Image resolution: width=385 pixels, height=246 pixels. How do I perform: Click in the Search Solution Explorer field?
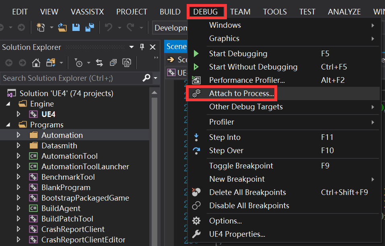coord(60,78)
